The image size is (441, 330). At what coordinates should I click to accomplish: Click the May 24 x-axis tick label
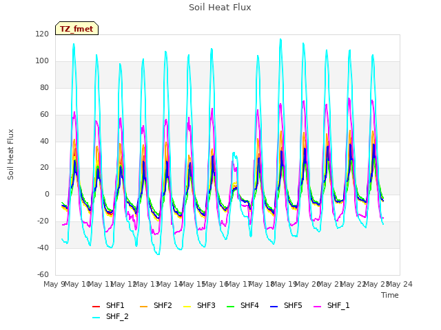[400, 284]
